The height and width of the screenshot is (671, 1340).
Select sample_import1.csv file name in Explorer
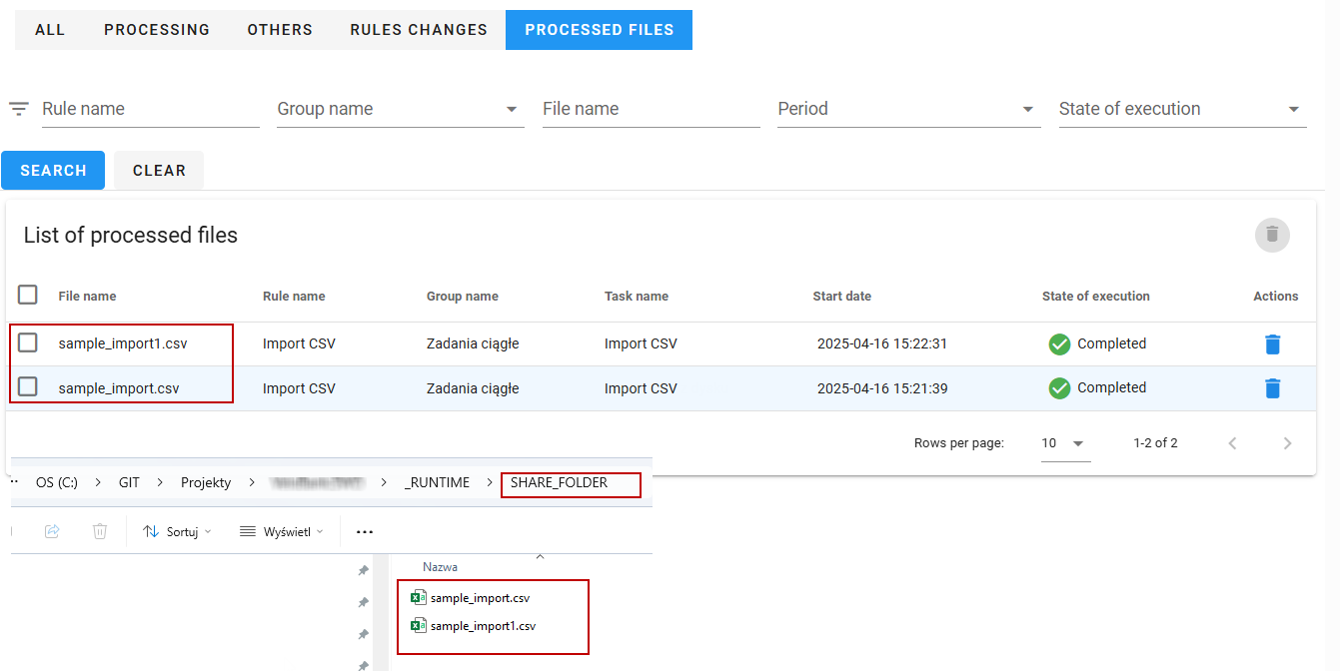(x=483, y=626)
